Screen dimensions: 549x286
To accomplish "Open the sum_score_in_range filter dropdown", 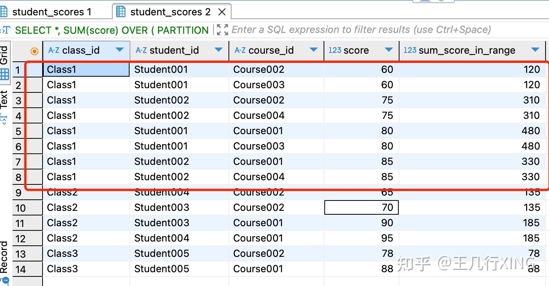I will coord(536,50).
